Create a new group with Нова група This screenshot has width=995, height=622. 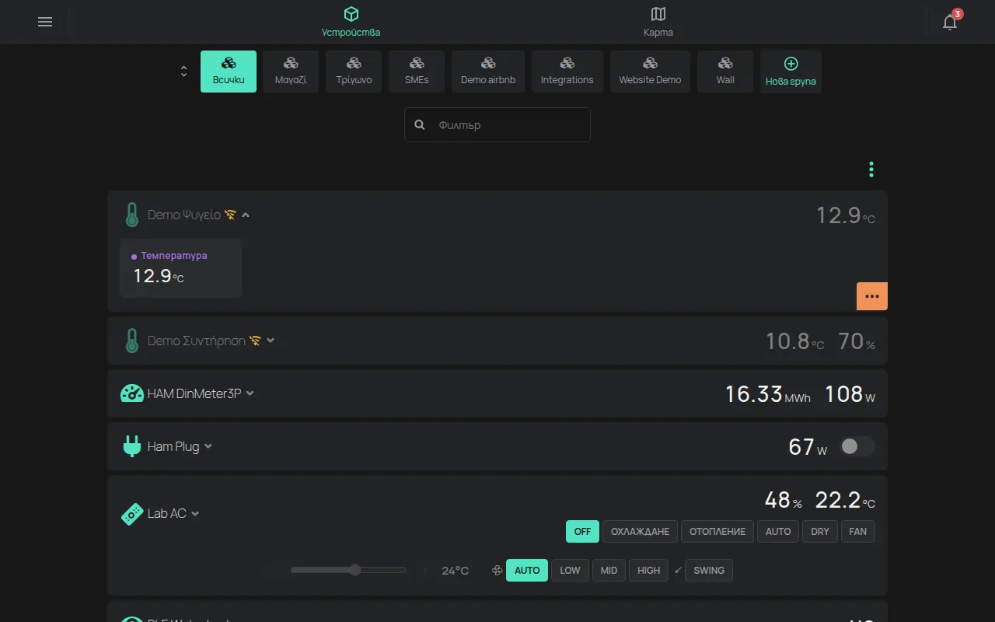click(x=791, y=72)
